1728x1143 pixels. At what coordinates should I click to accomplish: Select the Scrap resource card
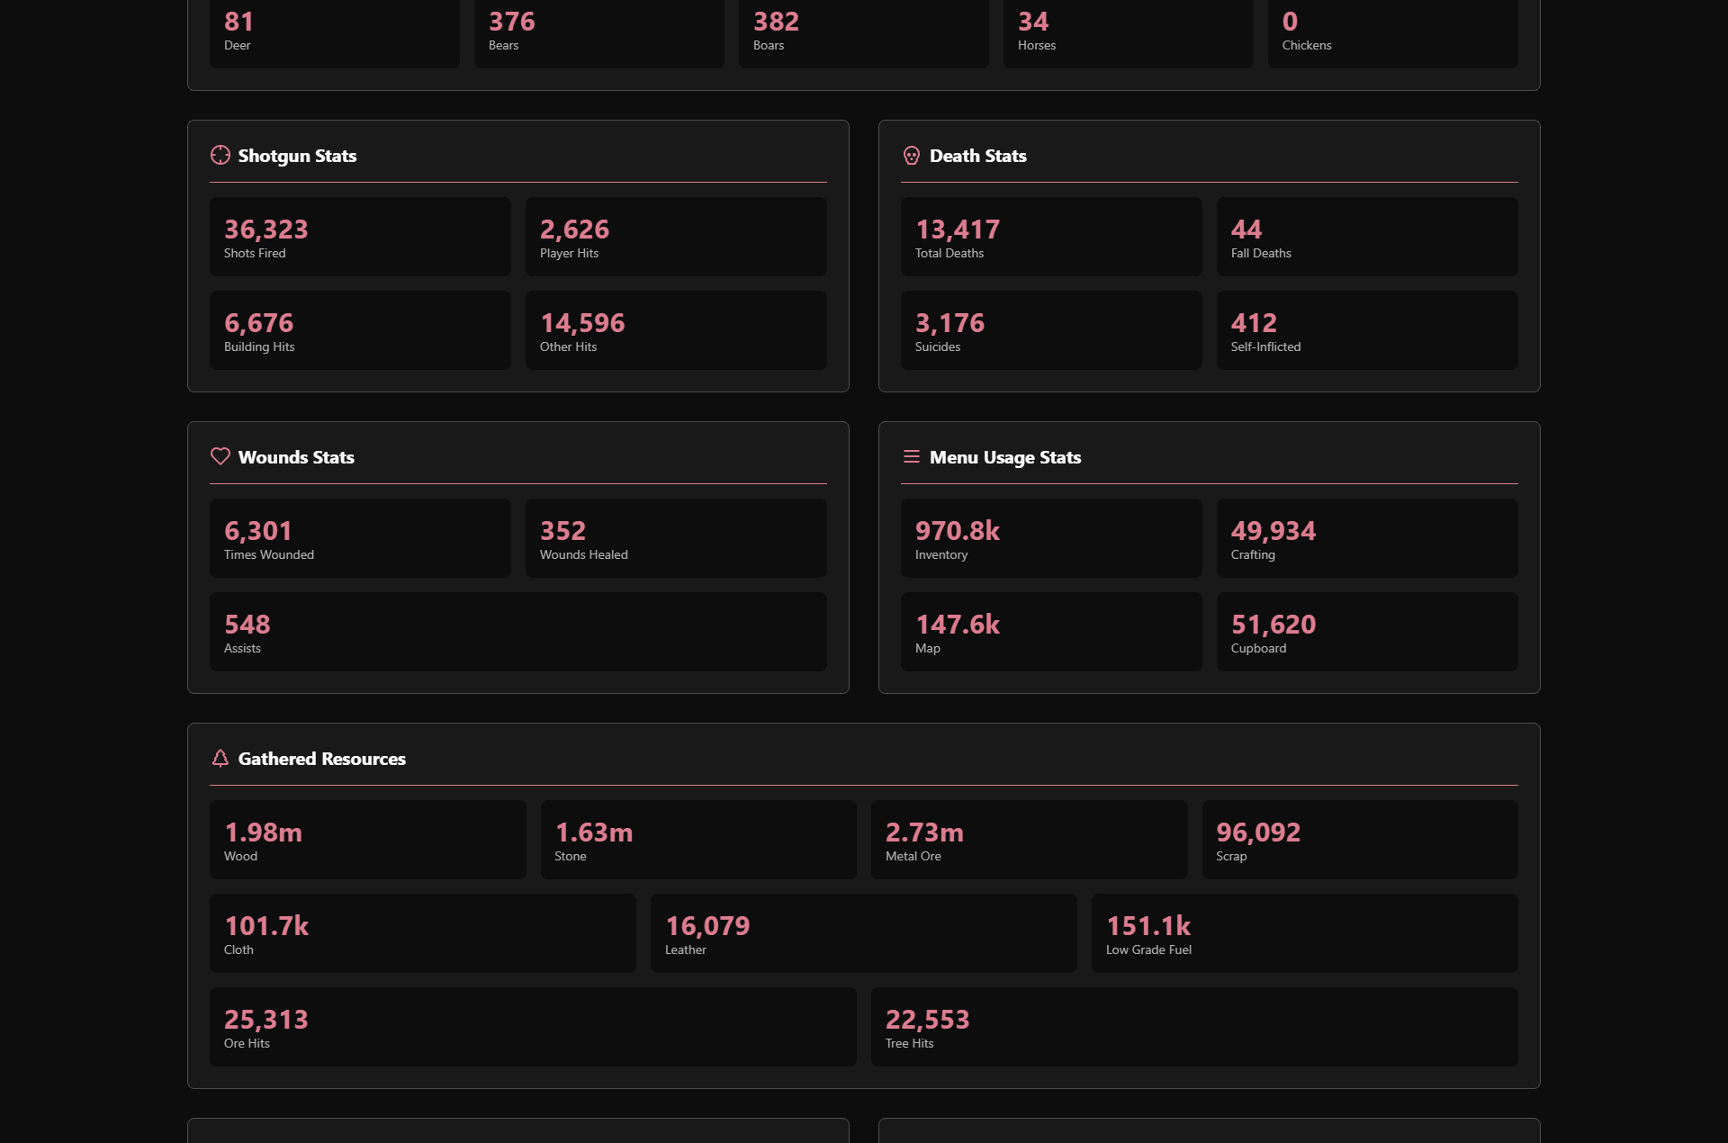[x=1359, y=840]
